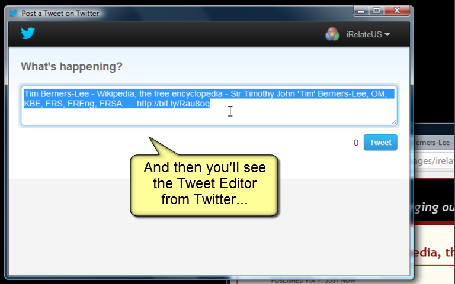Open the iRelateUS account dropdown
Screen dimensions: 455x284
point(368,34)
